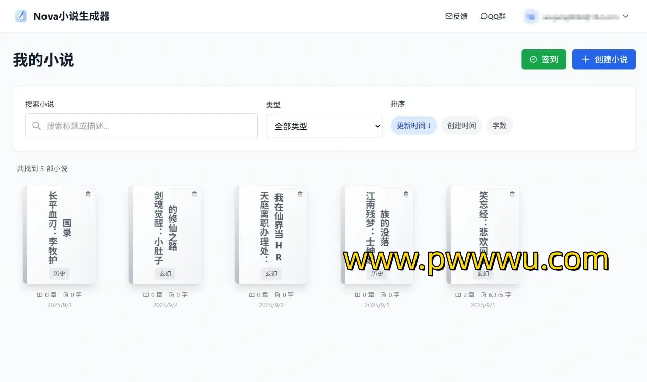Focus the 搜索标题或描述 search field
This screenshot has height=382, width=647.
click(147, 126)
